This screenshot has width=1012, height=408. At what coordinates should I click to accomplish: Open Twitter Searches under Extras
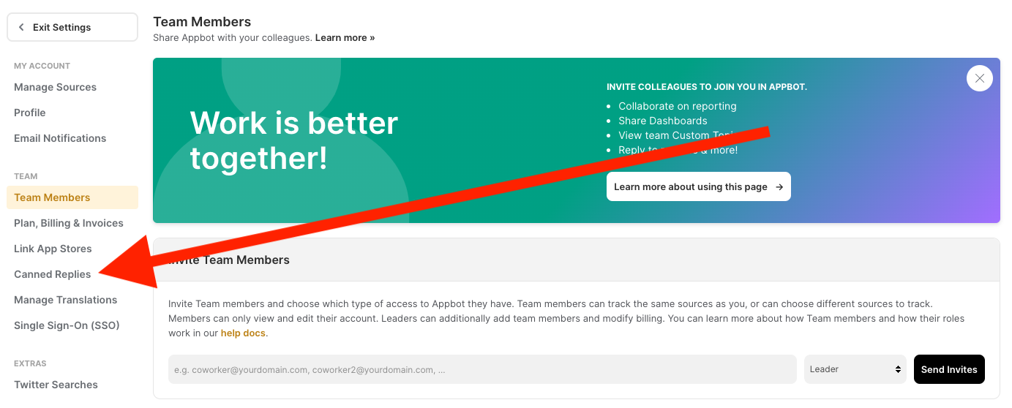pyautogui.click(x=56, y=385)
